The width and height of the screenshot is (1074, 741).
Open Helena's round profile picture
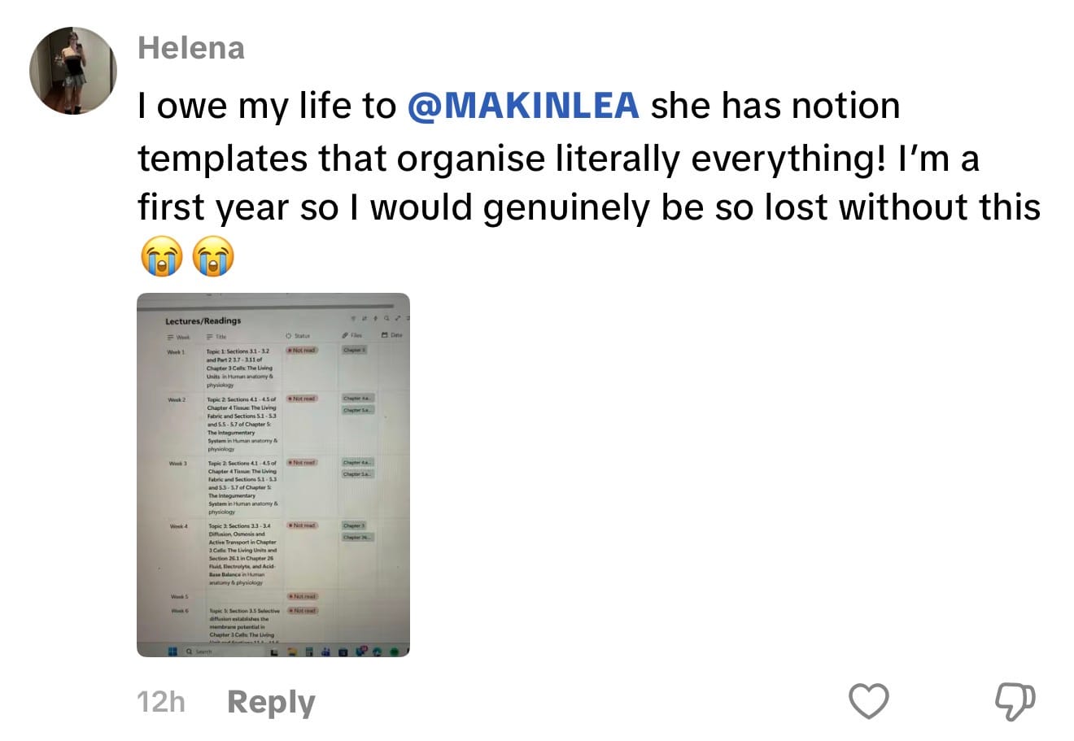point(73,70)
